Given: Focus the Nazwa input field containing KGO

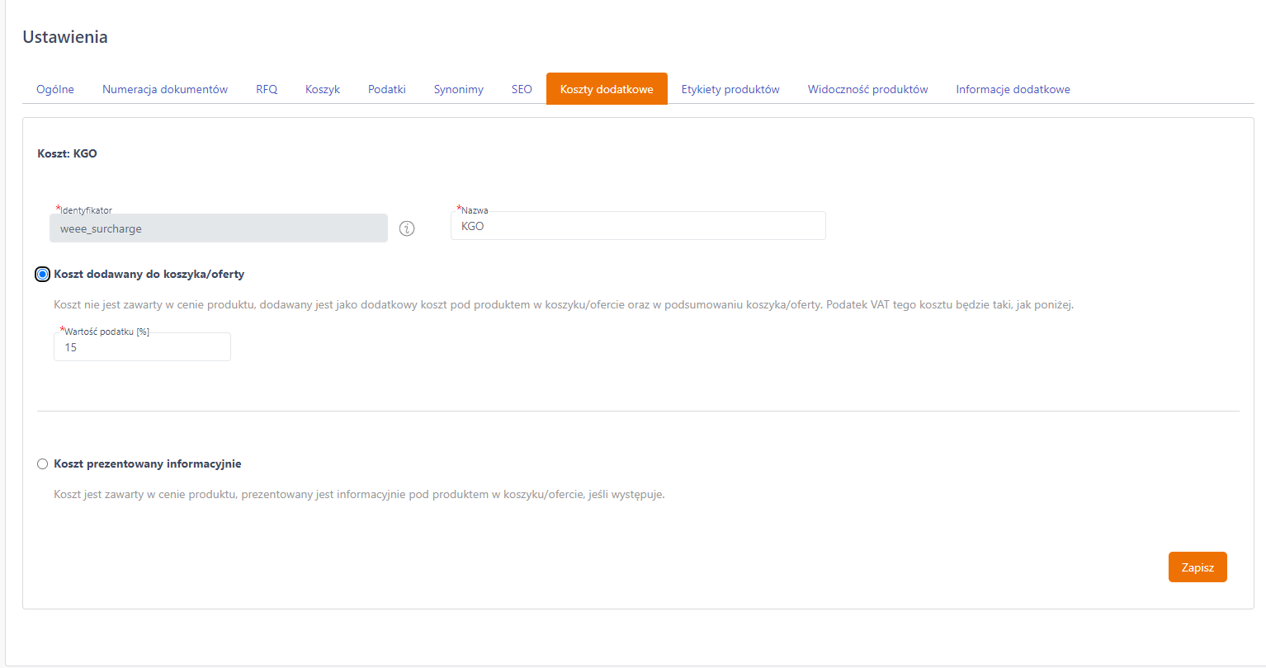Looking at the screenshot, I should pos(638,226).
